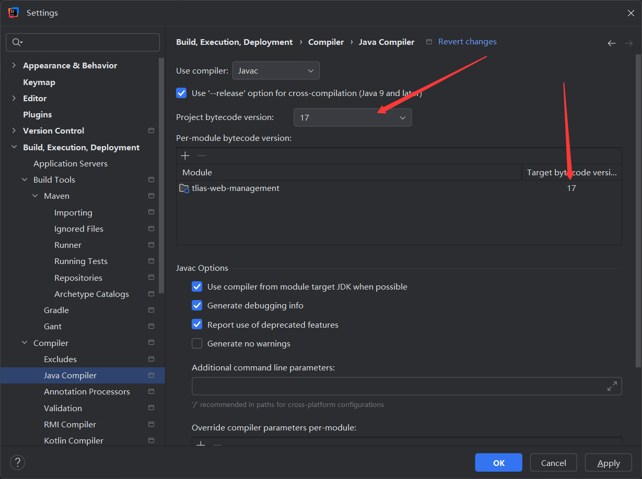Image resolution: width=642 pixels, height=479 pixels.
Task: Click the Target bytecode version column header
Action: tap(572, 172)
